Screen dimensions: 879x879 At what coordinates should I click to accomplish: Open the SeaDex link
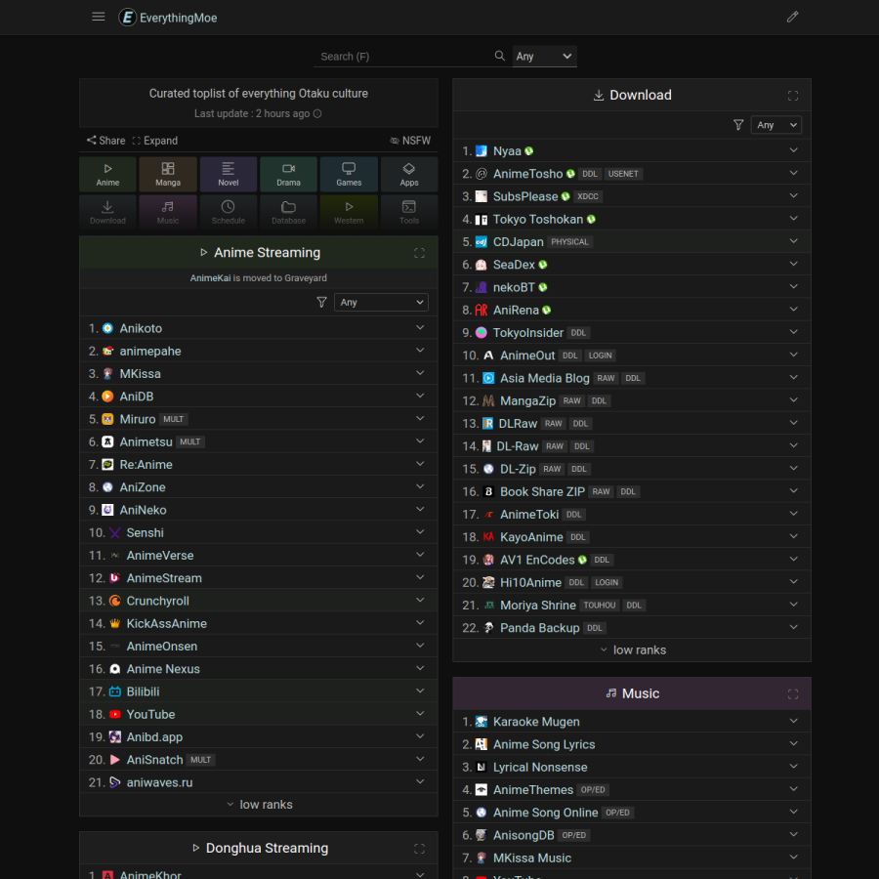(x=514, y=265)
